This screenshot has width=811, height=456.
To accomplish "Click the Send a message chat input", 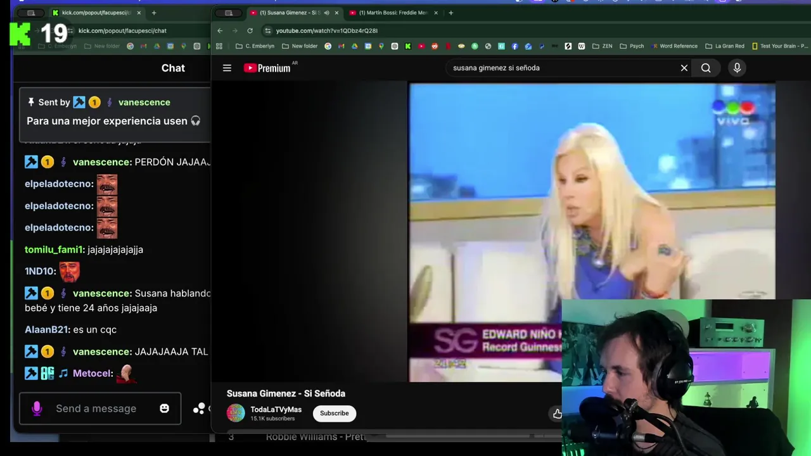I will [96, 408].
